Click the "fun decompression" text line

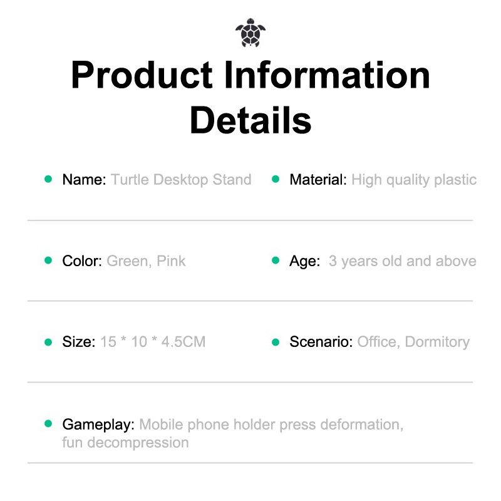tap(125, 443)
